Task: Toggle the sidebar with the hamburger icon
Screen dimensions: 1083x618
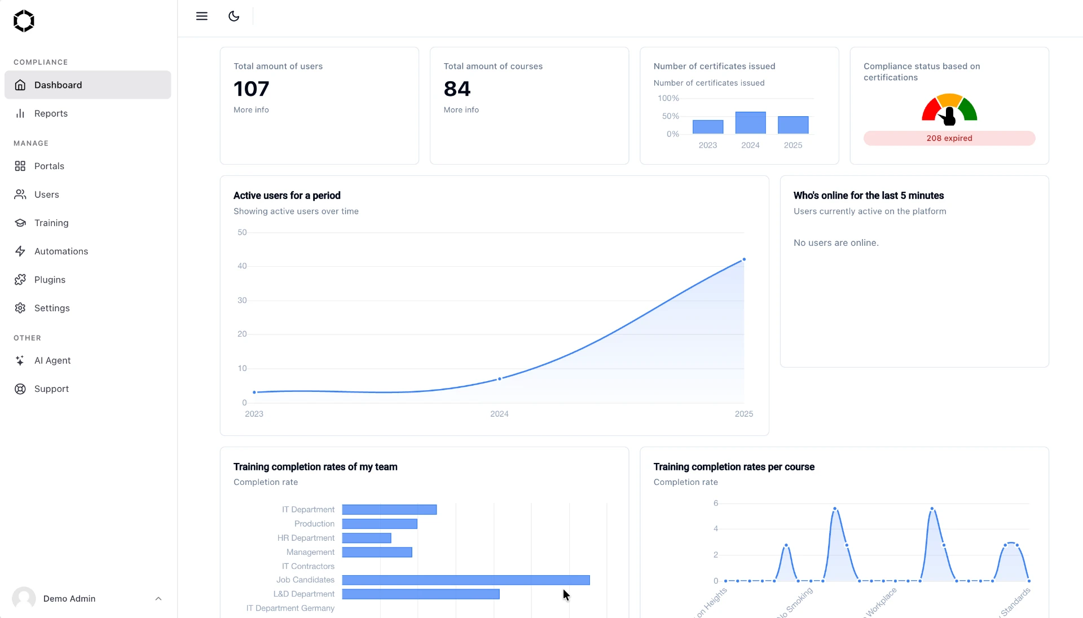Action: click(x=202, y=16)
